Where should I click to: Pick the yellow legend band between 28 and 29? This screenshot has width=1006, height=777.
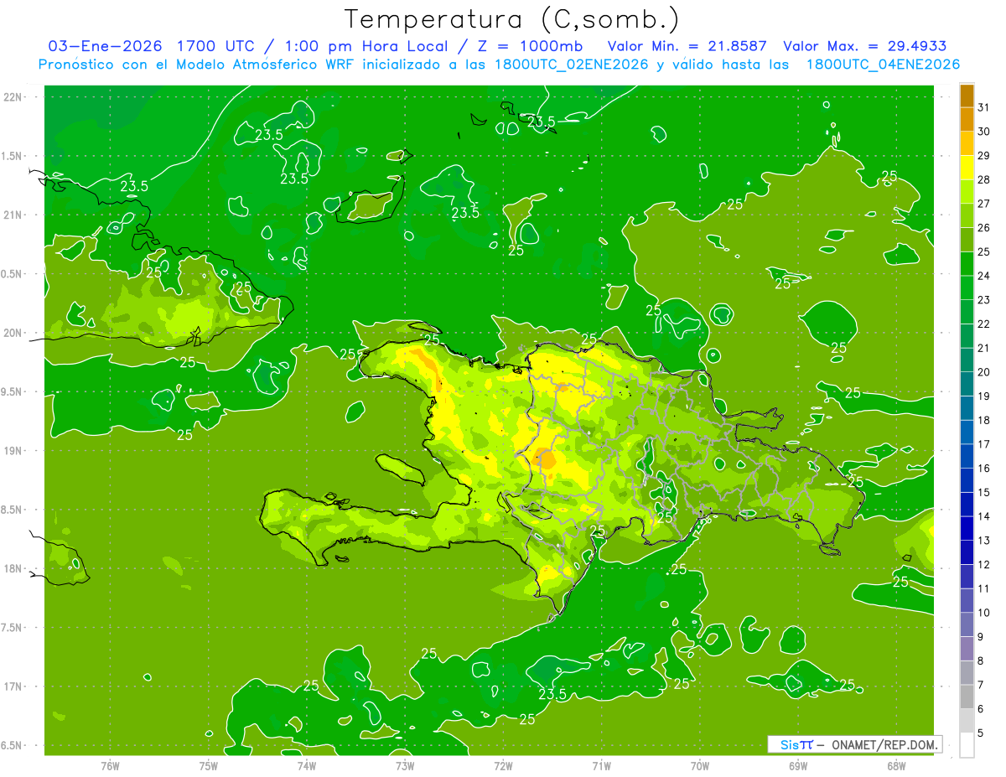[967, 168]
